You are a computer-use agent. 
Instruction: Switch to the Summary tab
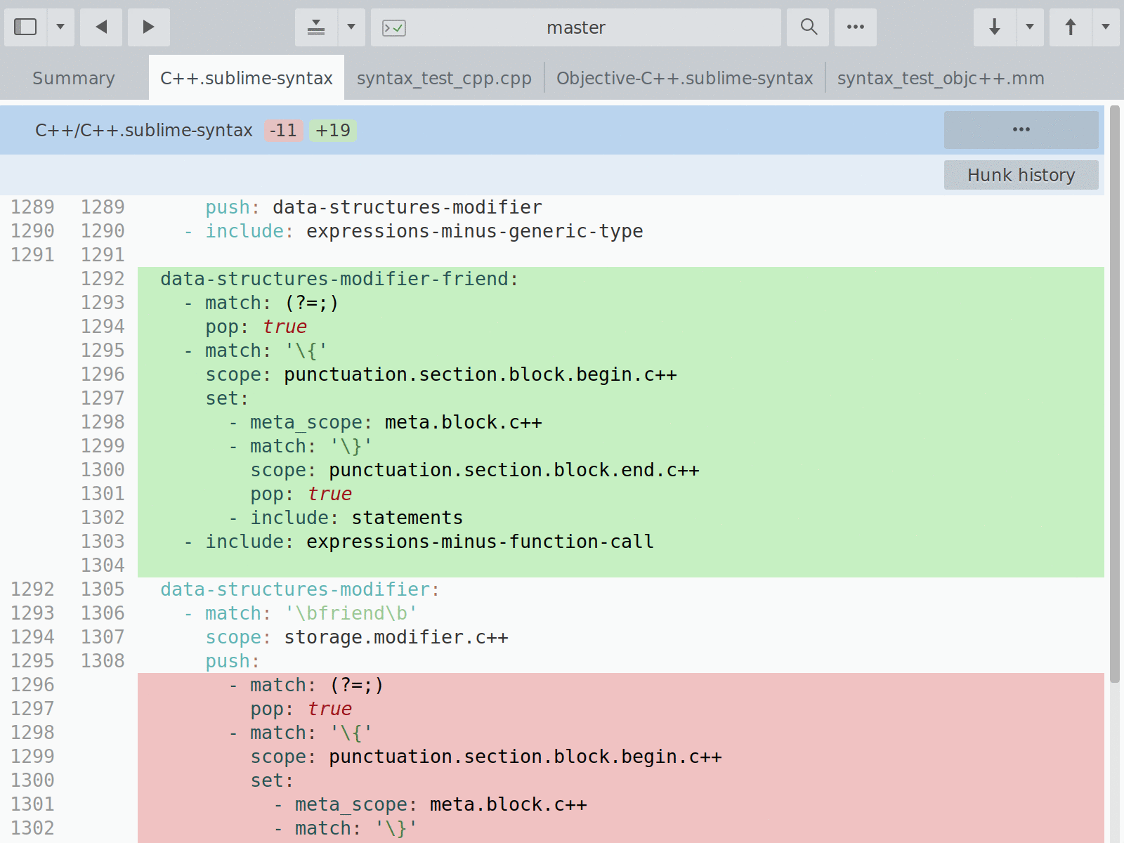click(74, 78)
